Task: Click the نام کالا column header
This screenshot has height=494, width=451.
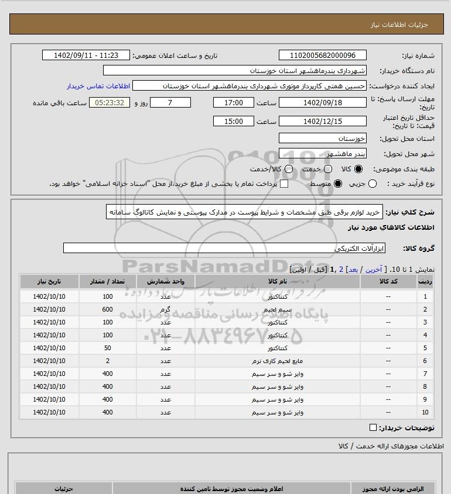Action: click(278, 281)
